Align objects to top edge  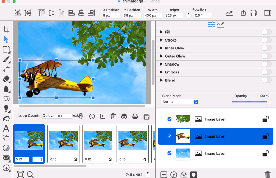coord(42,13)
